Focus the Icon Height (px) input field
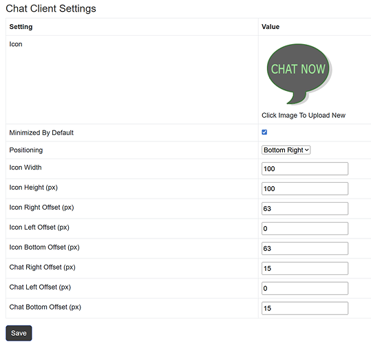The image size is (371, 344). pos(305,189)
